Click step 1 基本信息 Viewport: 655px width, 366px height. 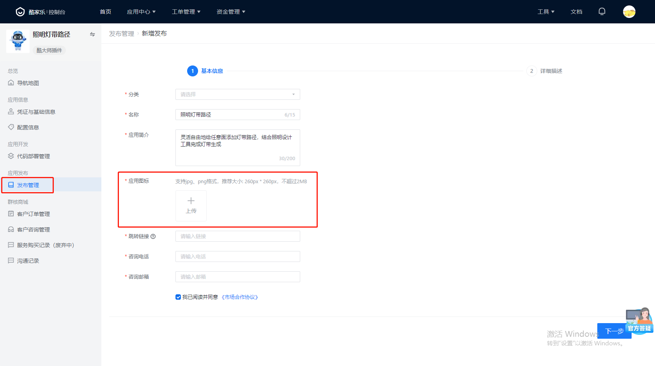(205, 71)
